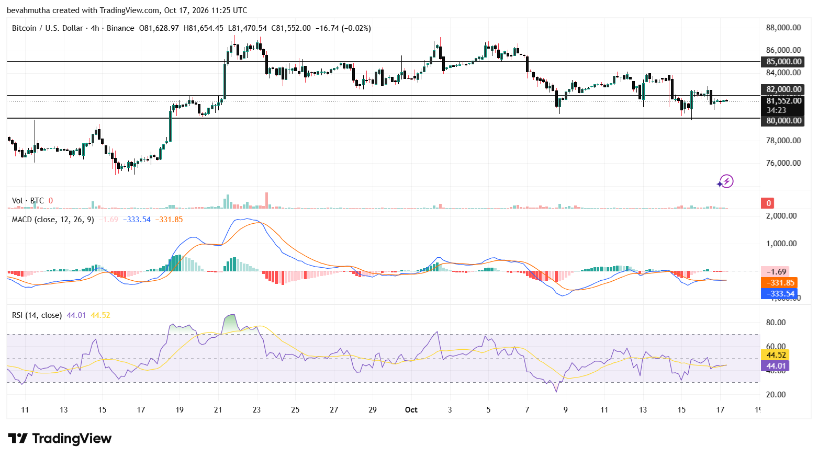Click the open price value O81,628.97
Screen dimensions: 818x458
click(x=159, y=28)
